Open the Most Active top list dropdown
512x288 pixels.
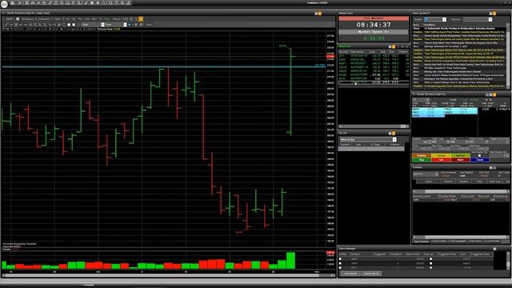394,139
